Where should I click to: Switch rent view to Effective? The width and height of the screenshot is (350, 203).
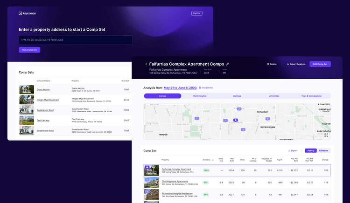(x=323, y=150)
